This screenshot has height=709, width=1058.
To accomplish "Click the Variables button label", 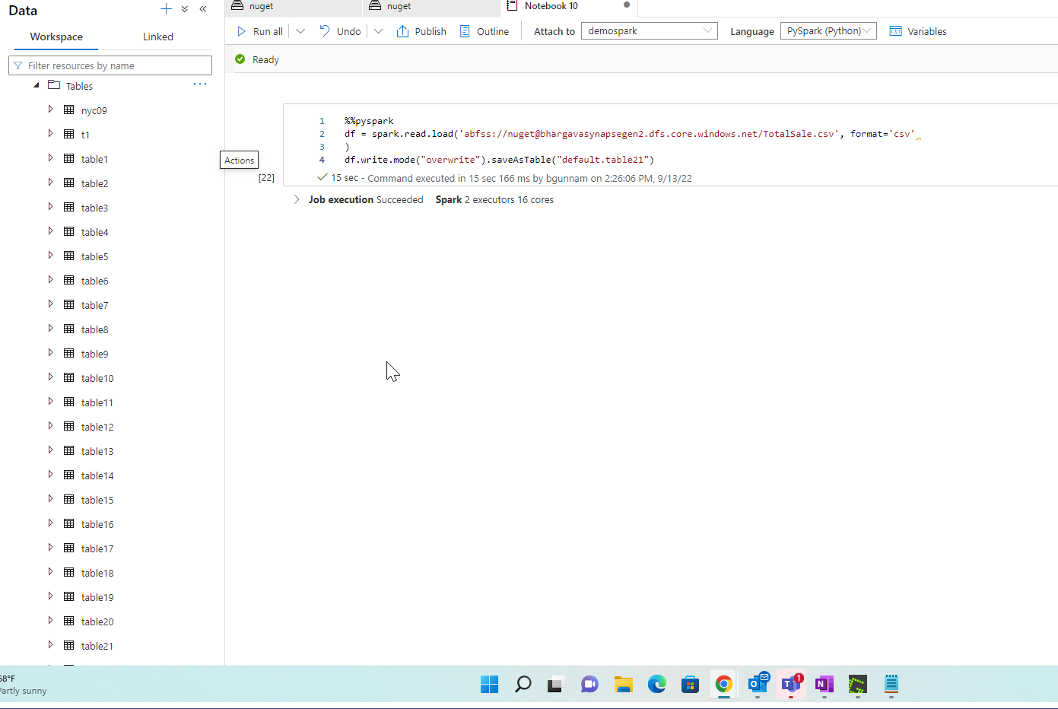I will [927, 31].
